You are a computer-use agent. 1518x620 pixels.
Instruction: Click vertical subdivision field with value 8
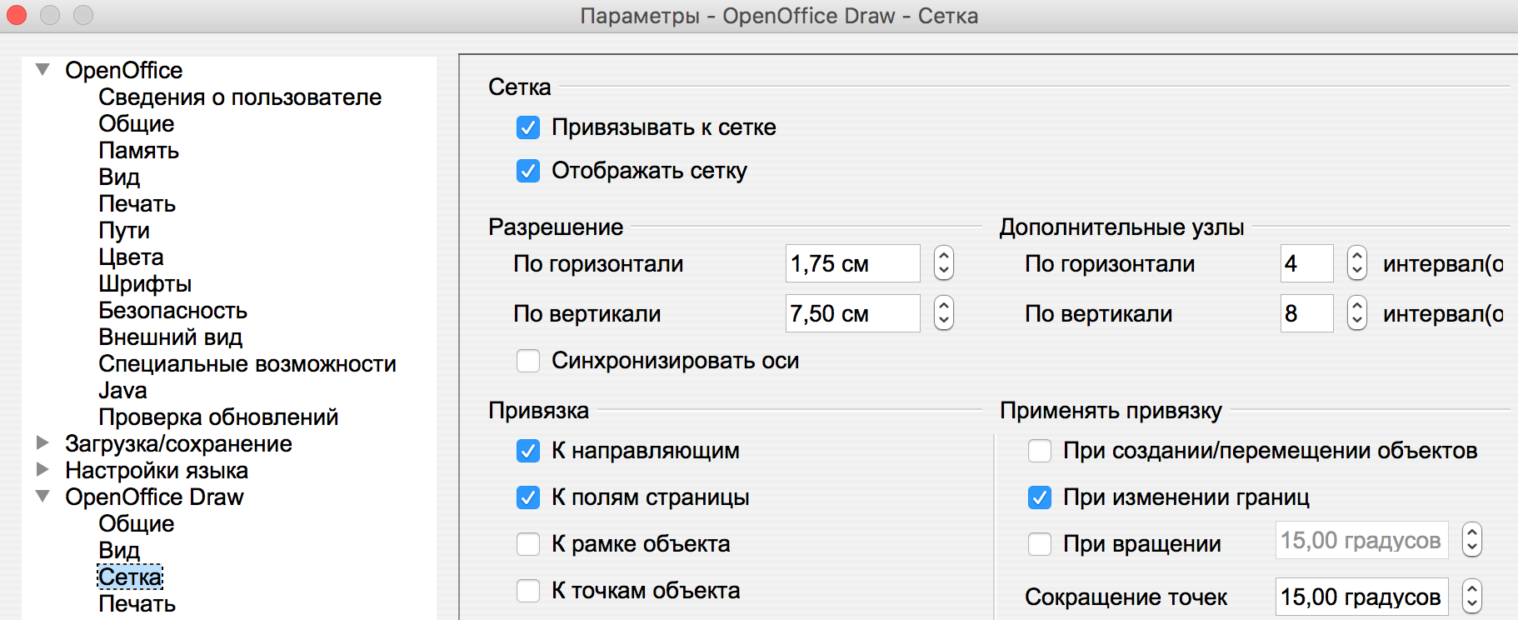tap(1307, 313)
